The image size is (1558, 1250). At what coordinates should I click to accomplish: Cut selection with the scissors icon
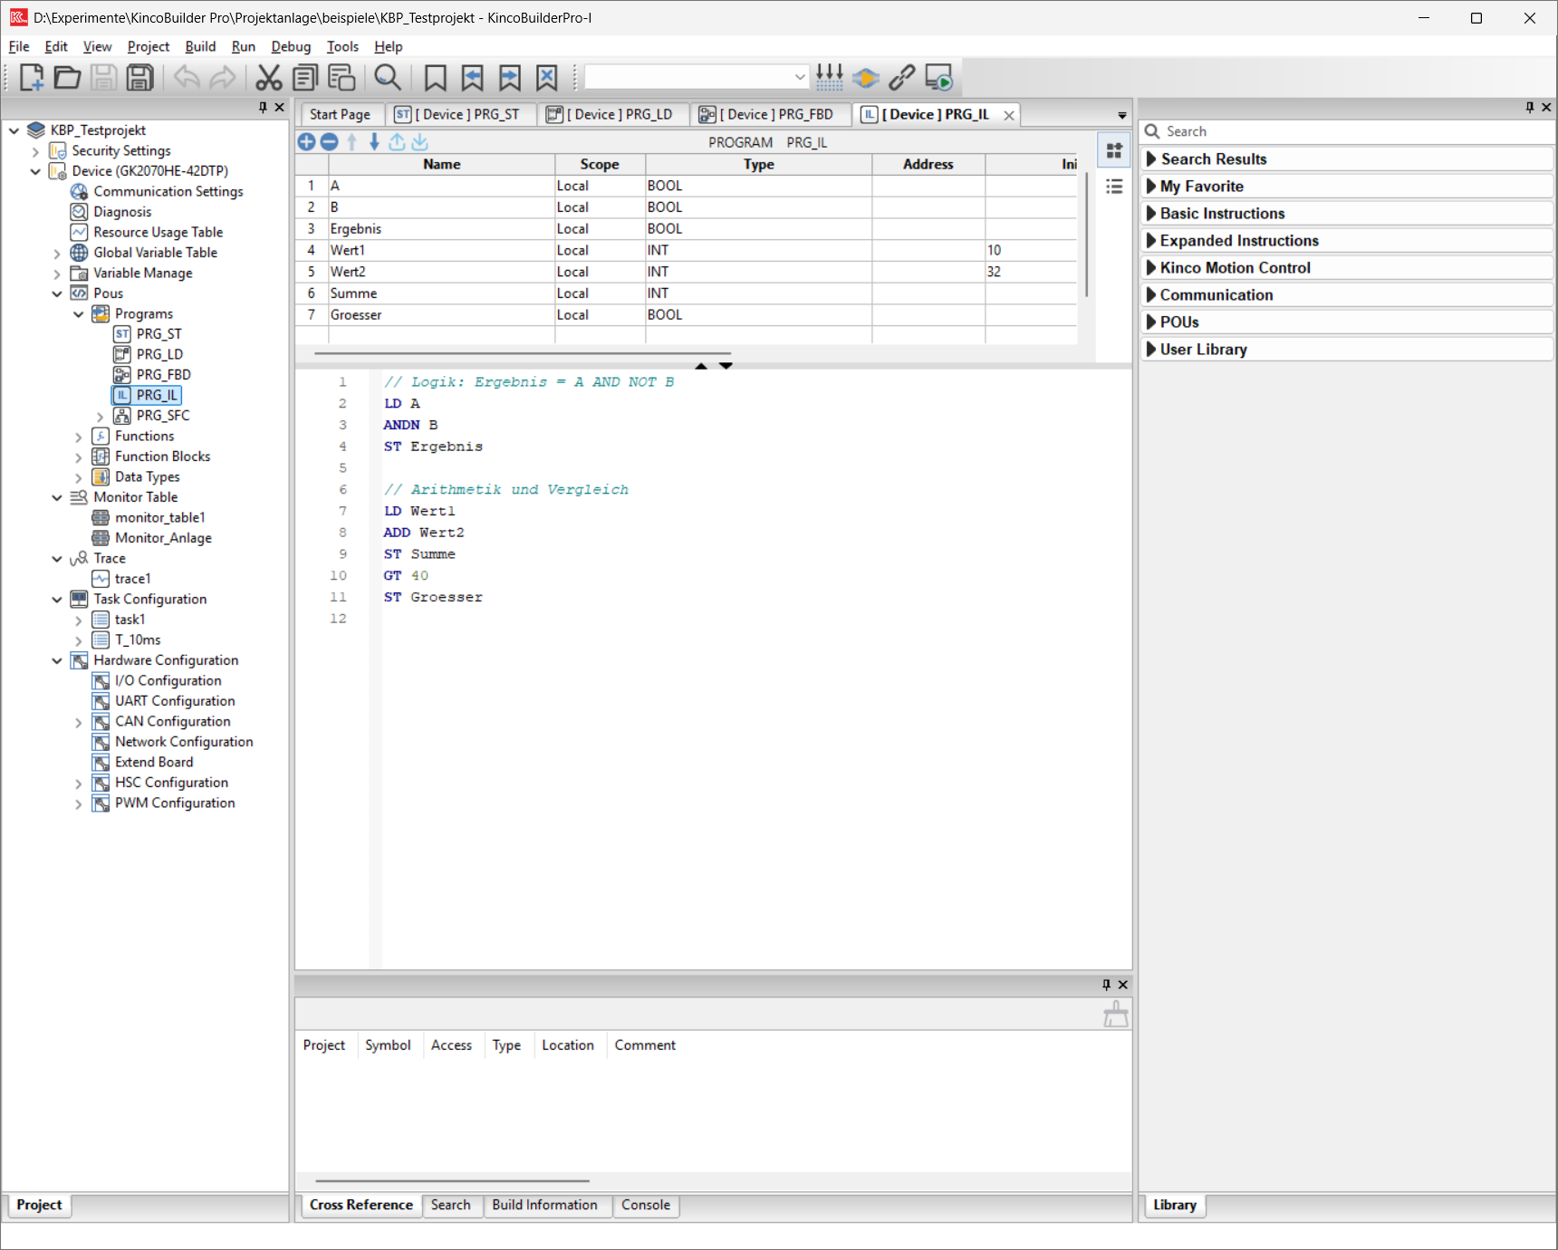(268, 78)
